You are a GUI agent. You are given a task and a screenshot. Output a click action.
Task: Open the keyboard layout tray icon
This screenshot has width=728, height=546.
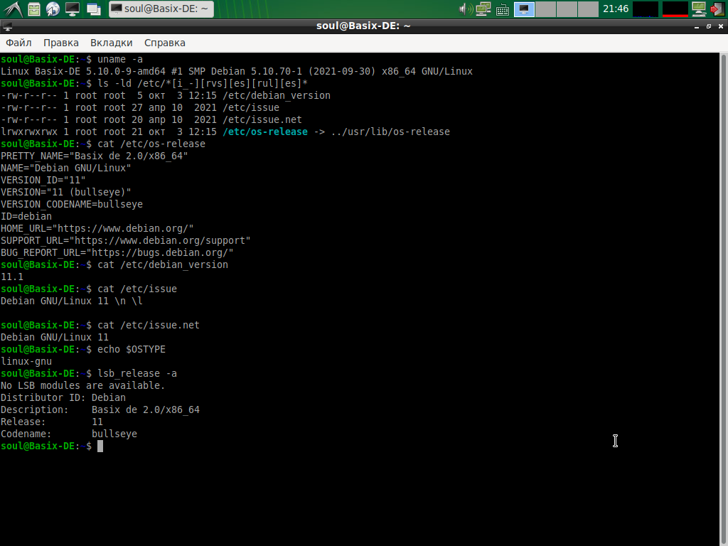pos(503,9)
